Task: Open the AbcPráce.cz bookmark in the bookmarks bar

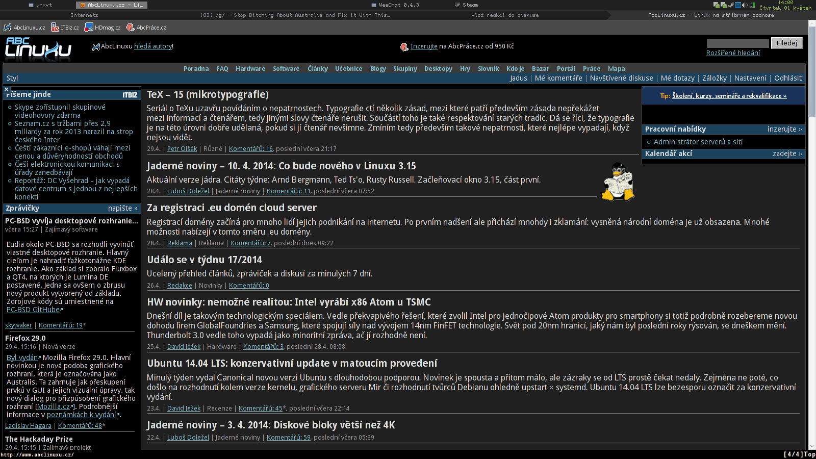Action: tap(146, 28)
